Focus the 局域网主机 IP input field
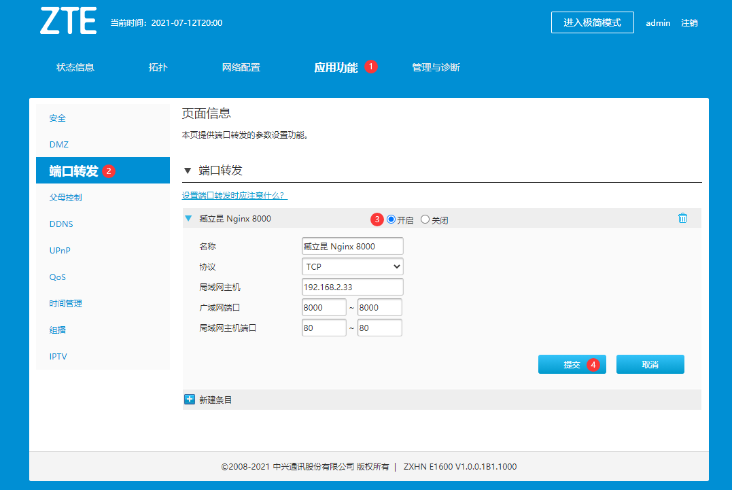Screen dimensions: 732x490 click(352, 287)
